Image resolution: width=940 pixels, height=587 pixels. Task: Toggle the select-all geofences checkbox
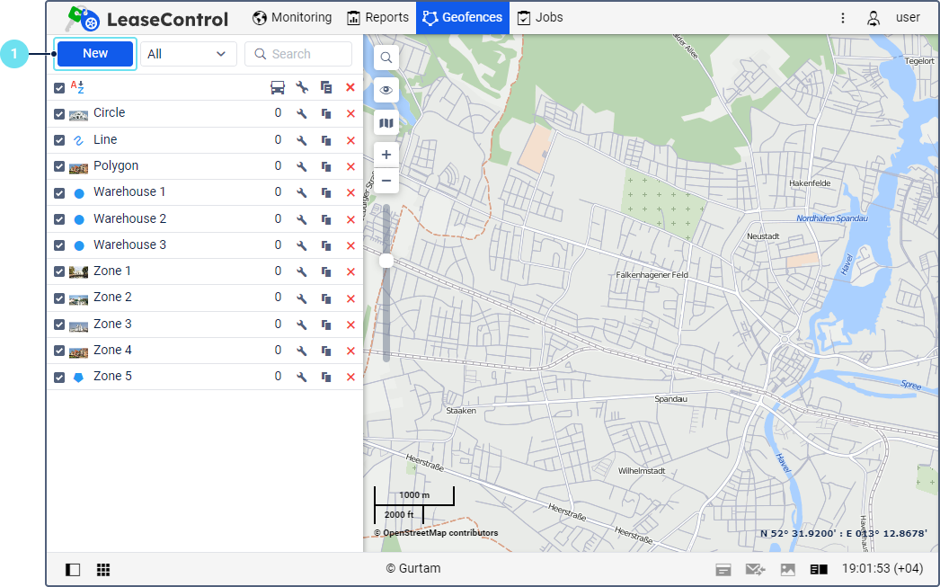pos(58,88)
